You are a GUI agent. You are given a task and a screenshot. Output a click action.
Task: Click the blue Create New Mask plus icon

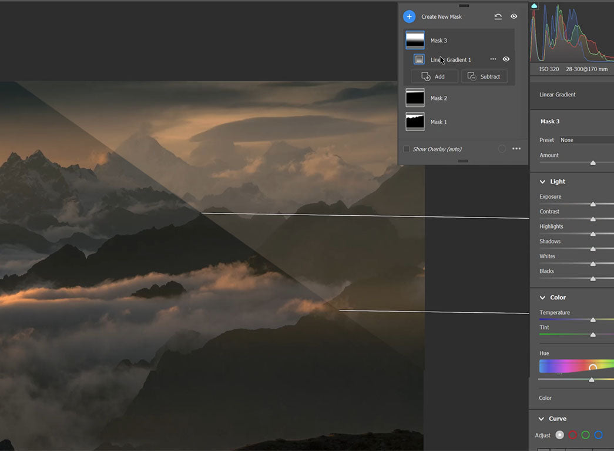(x=410, y=17)
